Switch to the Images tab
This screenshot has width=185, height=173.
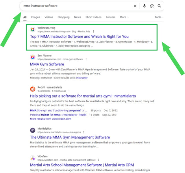(36, 17)
